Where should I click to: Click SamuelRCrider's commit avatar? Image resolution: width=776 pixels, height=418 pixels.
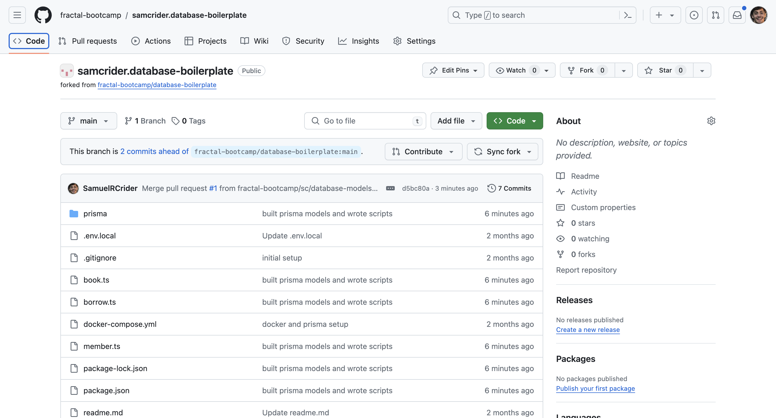73,188
